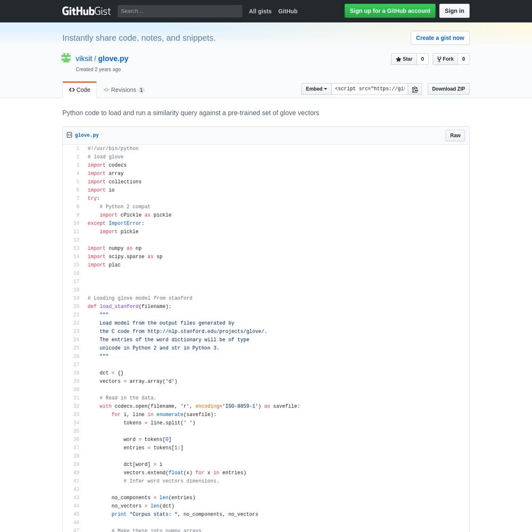View the raw glove.py file
Image resolution: width=532 pixels, height=532 pixels.
pos(455,135)
